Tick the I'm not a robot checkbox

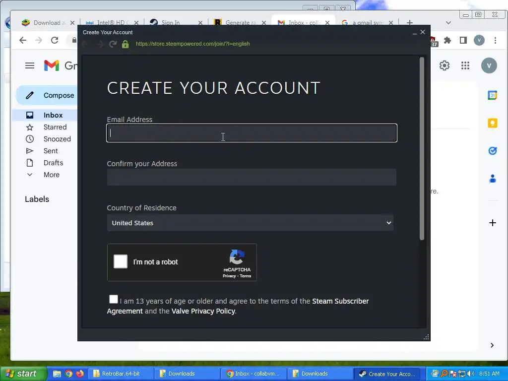click(121, 261)
